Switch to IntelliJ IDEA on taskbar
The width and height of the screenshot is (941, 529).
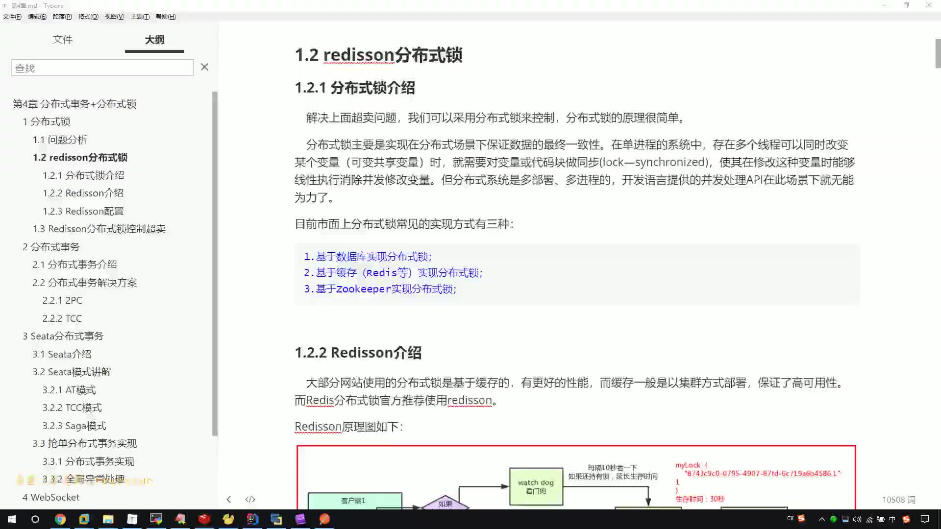[252, 519]
